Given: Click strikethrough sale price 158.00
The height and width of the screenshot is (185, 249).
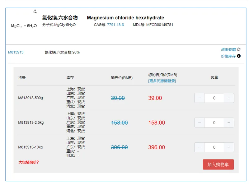Looking at the screenshot, I should 119,123.
